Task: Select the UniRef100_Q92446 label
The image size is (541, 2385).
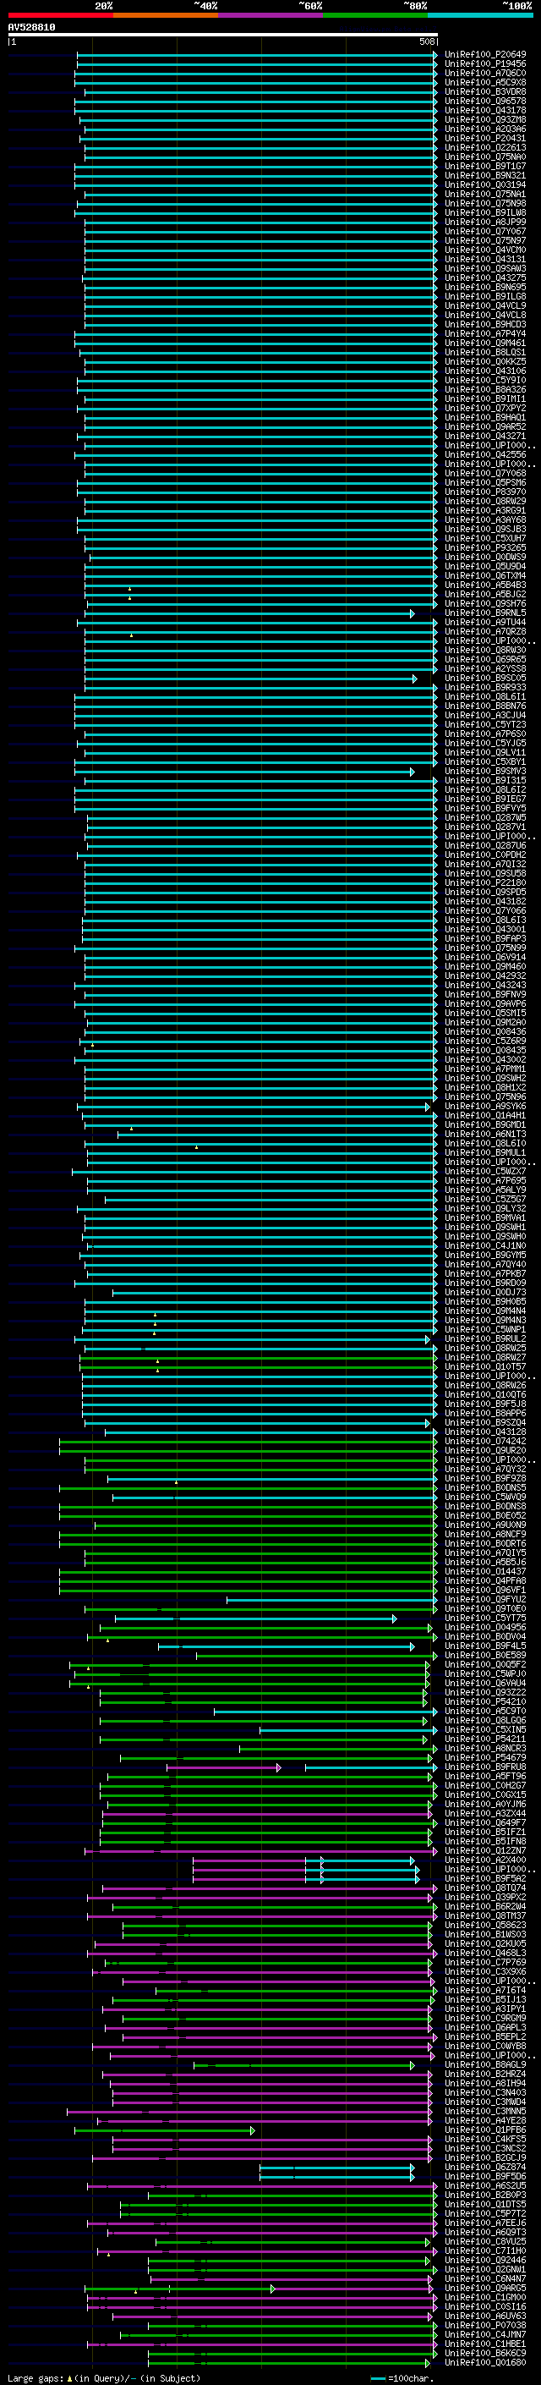Action: 485,2260
